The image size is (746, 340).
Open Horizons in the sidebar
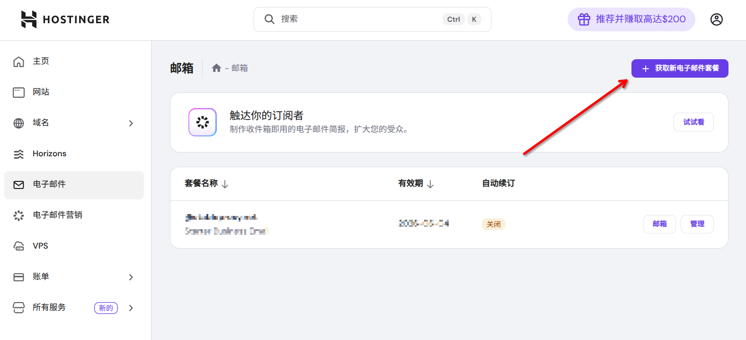[x=74, y=154]
